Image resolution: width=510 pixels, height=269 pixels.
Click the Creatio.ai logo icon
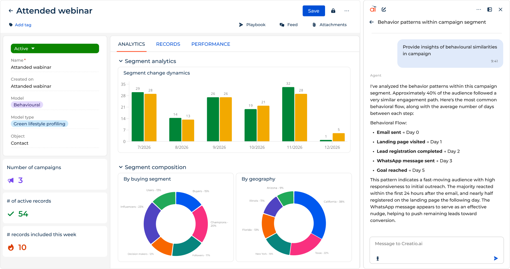coord(373,9)
